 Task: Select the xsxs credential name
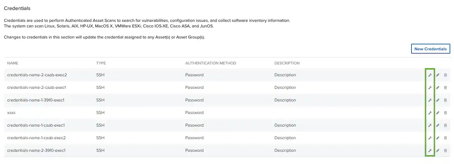tap(11, 113)
